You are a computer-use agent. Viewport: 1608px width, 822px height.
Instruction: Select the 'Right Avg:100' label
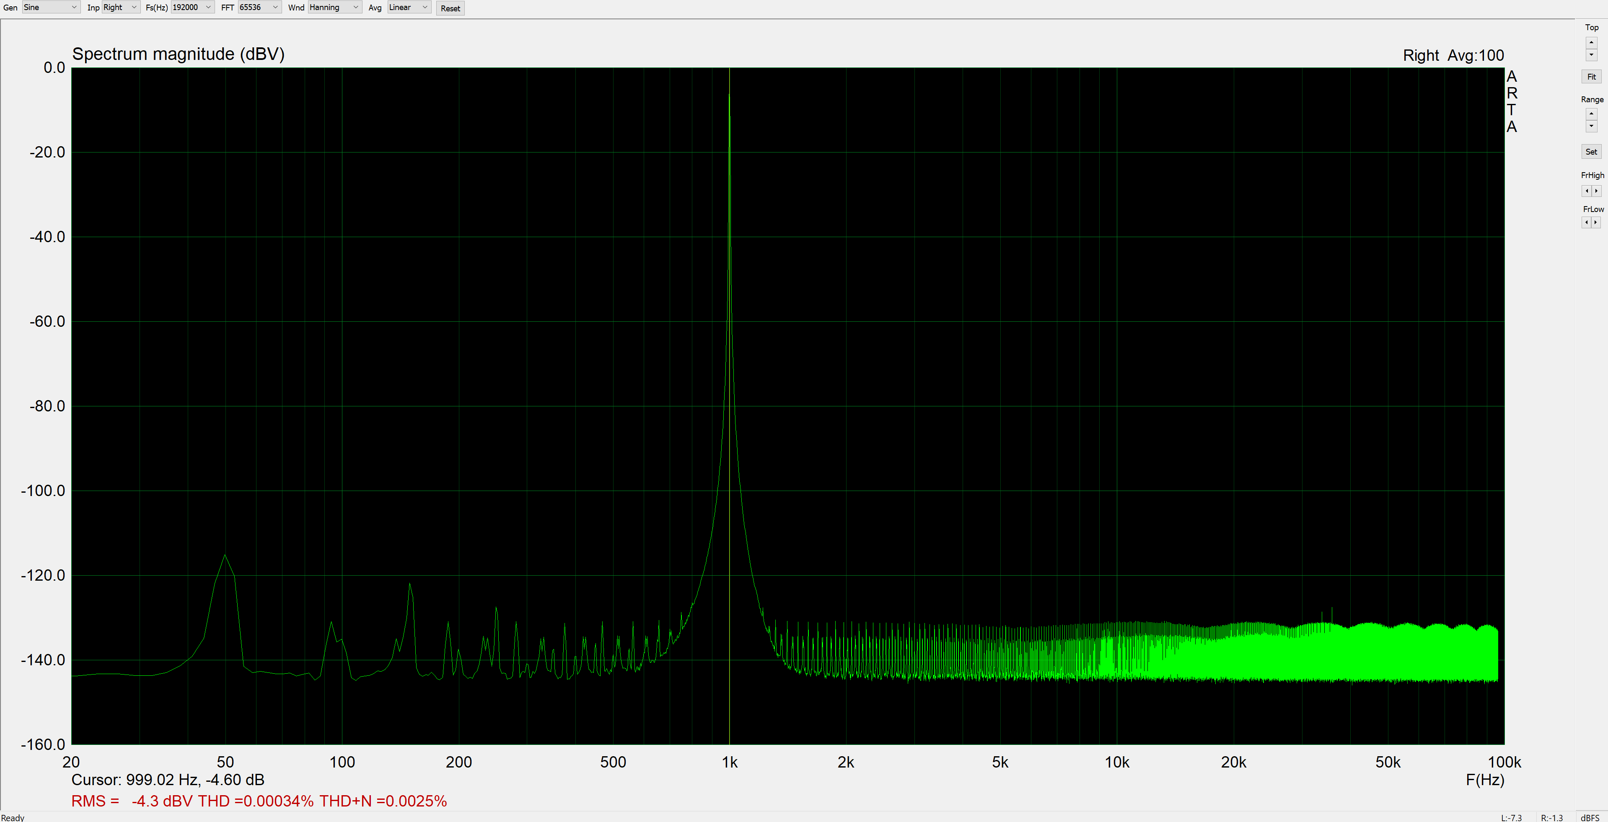click(1453, 56)
